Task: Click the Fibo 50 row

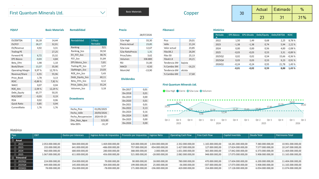Action: pos(179,55)
